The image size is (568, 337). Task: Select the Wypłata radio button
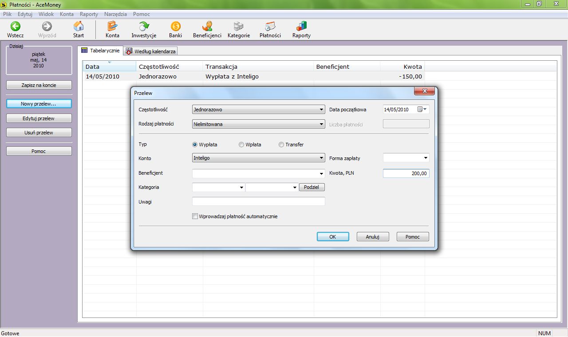coord(195,145)
